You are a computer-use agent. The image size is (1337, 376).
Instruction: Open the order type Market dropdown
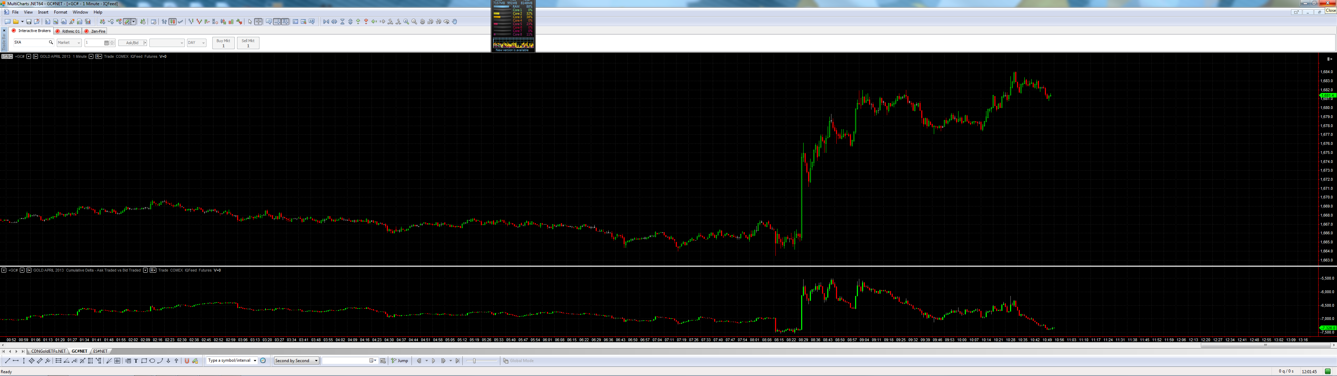[x=69, y=43]
